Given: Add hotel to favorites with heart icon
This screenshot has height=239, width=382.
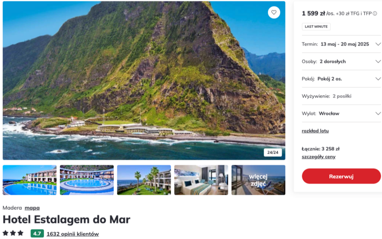Looking at the screenshot, I should point(274,12).
